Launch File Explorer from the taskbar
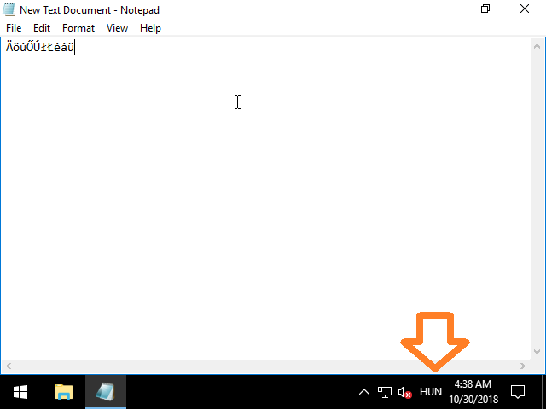This screenshot has width=546, height=409. (x=64, y=392)
